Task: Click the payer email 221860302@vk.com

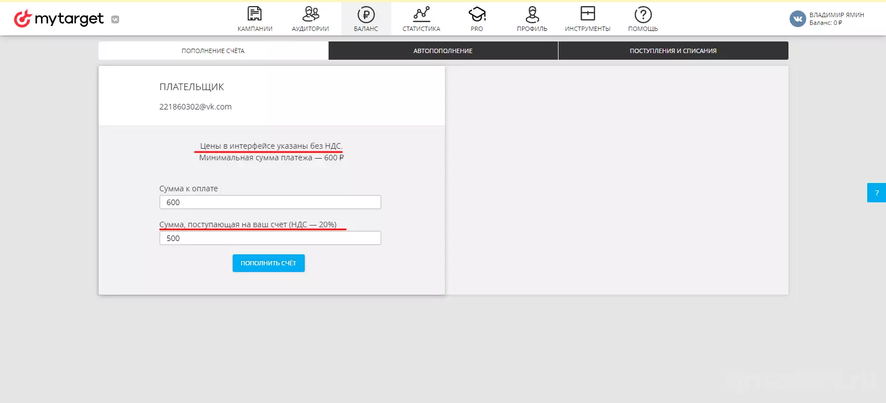Action: (196, 107)
